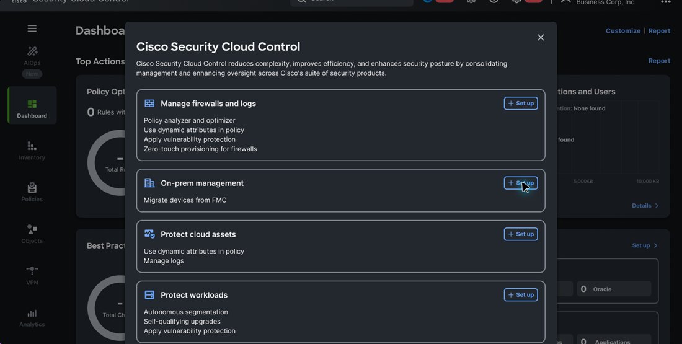This screenshot has width=682, height=344.
Task: Click the firewall icon beside Manage firewalls and logs
Action: (149, 104)
